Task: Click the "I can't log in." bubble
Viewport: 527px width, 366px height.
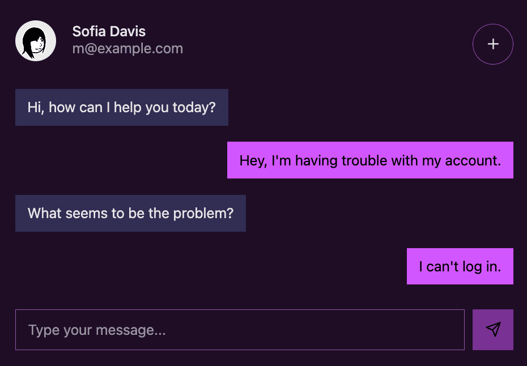Action: 460,266
